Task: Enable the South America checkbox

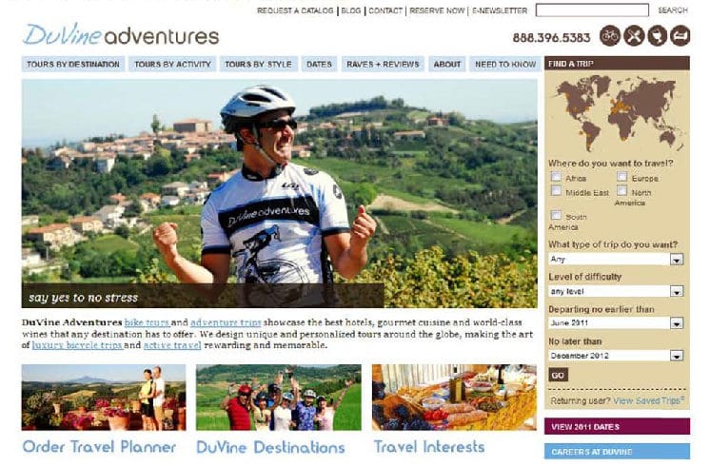Action: [x=556, y=215]
